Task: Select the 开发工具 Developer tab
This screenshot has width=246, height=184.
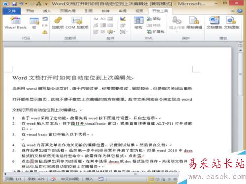Action: pos(160,11)
